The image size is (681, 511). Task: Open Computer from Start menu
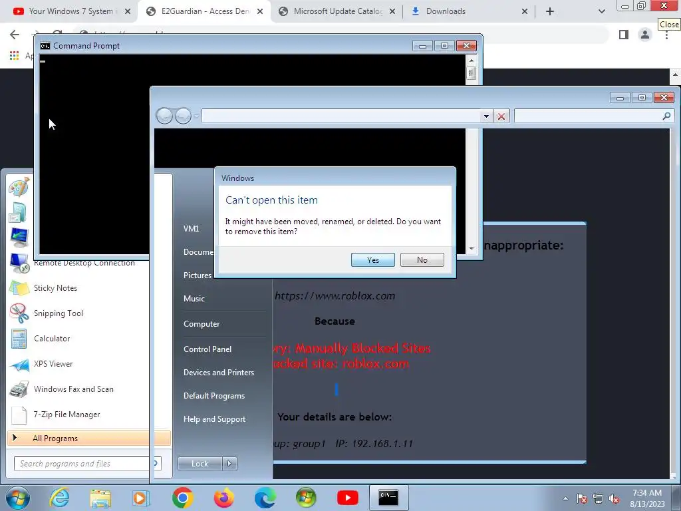click(202, 324)
